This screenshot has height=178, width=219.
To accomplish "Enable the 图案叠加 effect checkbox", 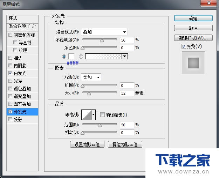I will coord(10,104).
